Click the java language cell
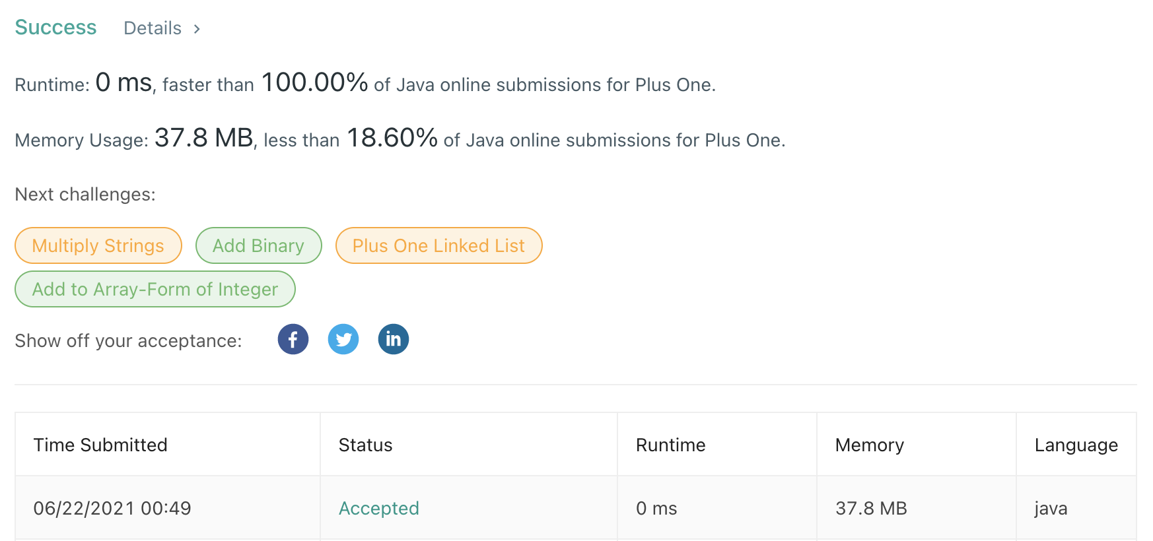 click(1051, 508)
